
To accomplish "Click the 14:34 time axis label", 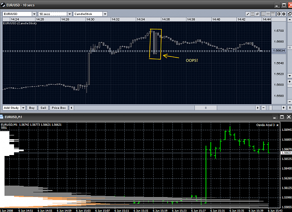I will coord(141,19).
